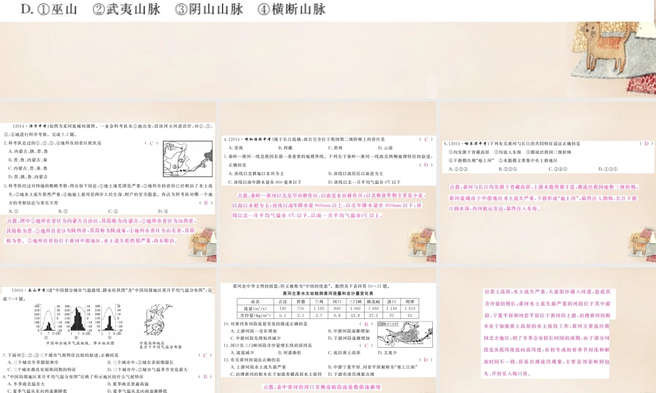The height and width of the screenshot is (393, 656).
Task: Click option 'C. 内蒙古、晋、秦、鲁' in question 2
Action: click(28, 168)
